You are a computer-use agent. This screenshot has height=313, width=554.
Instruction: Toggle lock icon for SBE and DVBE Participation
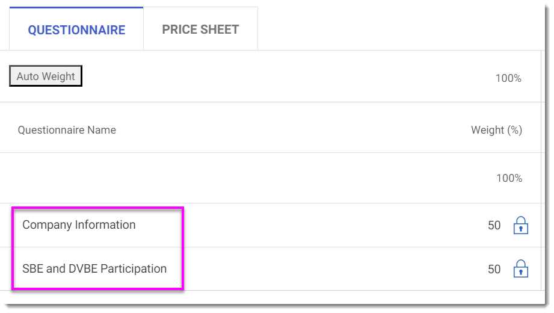pyautogui.click(x=520, y=269)
